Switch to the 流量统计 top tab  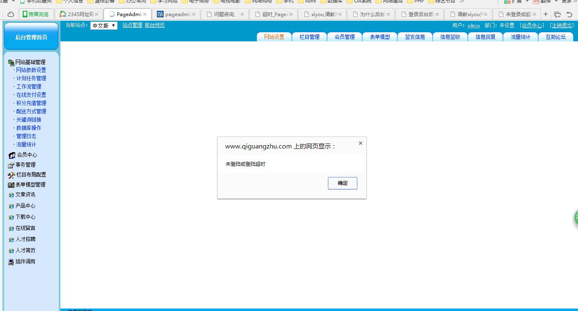520,37
